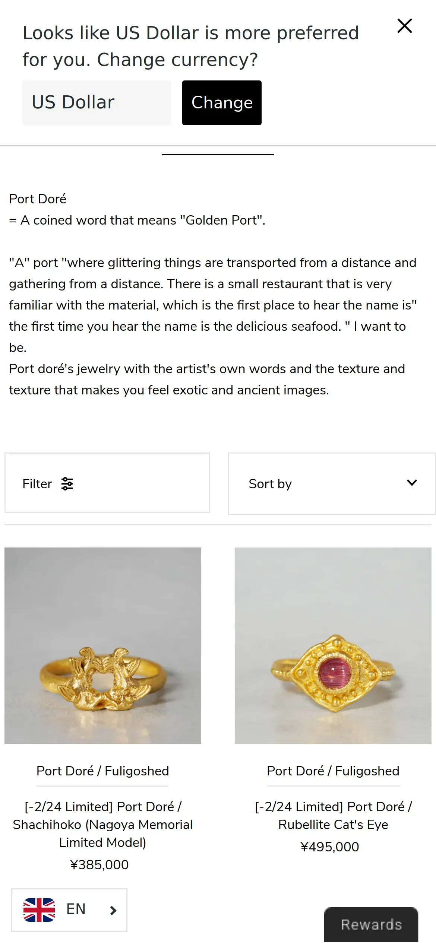
Task: Open the Filter panel
Action: [107, 483]
